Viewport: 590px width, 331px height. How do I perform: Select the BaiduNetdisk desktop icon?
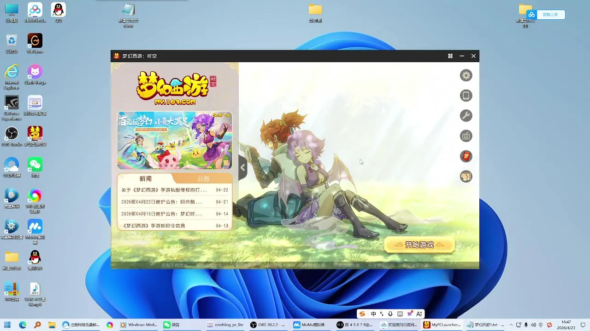click(x=35, y=12)
